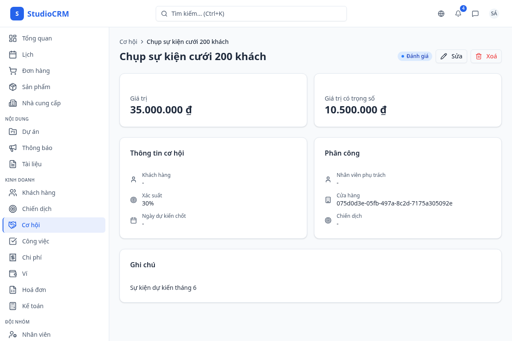
Task: Open the chat messages icon
Action: 475,14
